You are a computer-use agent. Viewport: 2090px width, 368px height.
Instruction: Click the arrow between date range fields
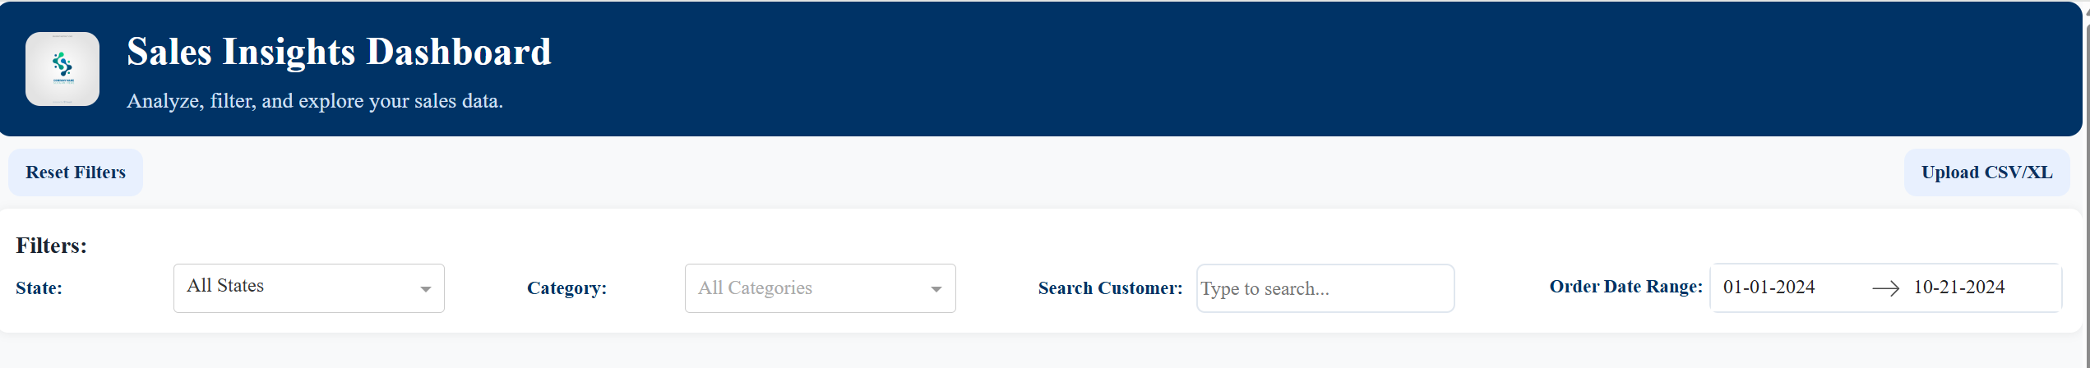pyautogui.click(x=1885, y=288)
